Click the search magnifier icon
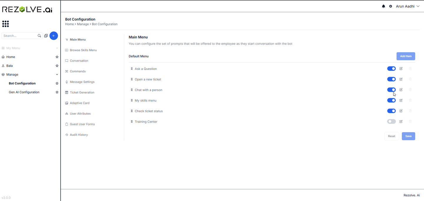This screenshot has width=424, height=201. [x=39, y=36]
